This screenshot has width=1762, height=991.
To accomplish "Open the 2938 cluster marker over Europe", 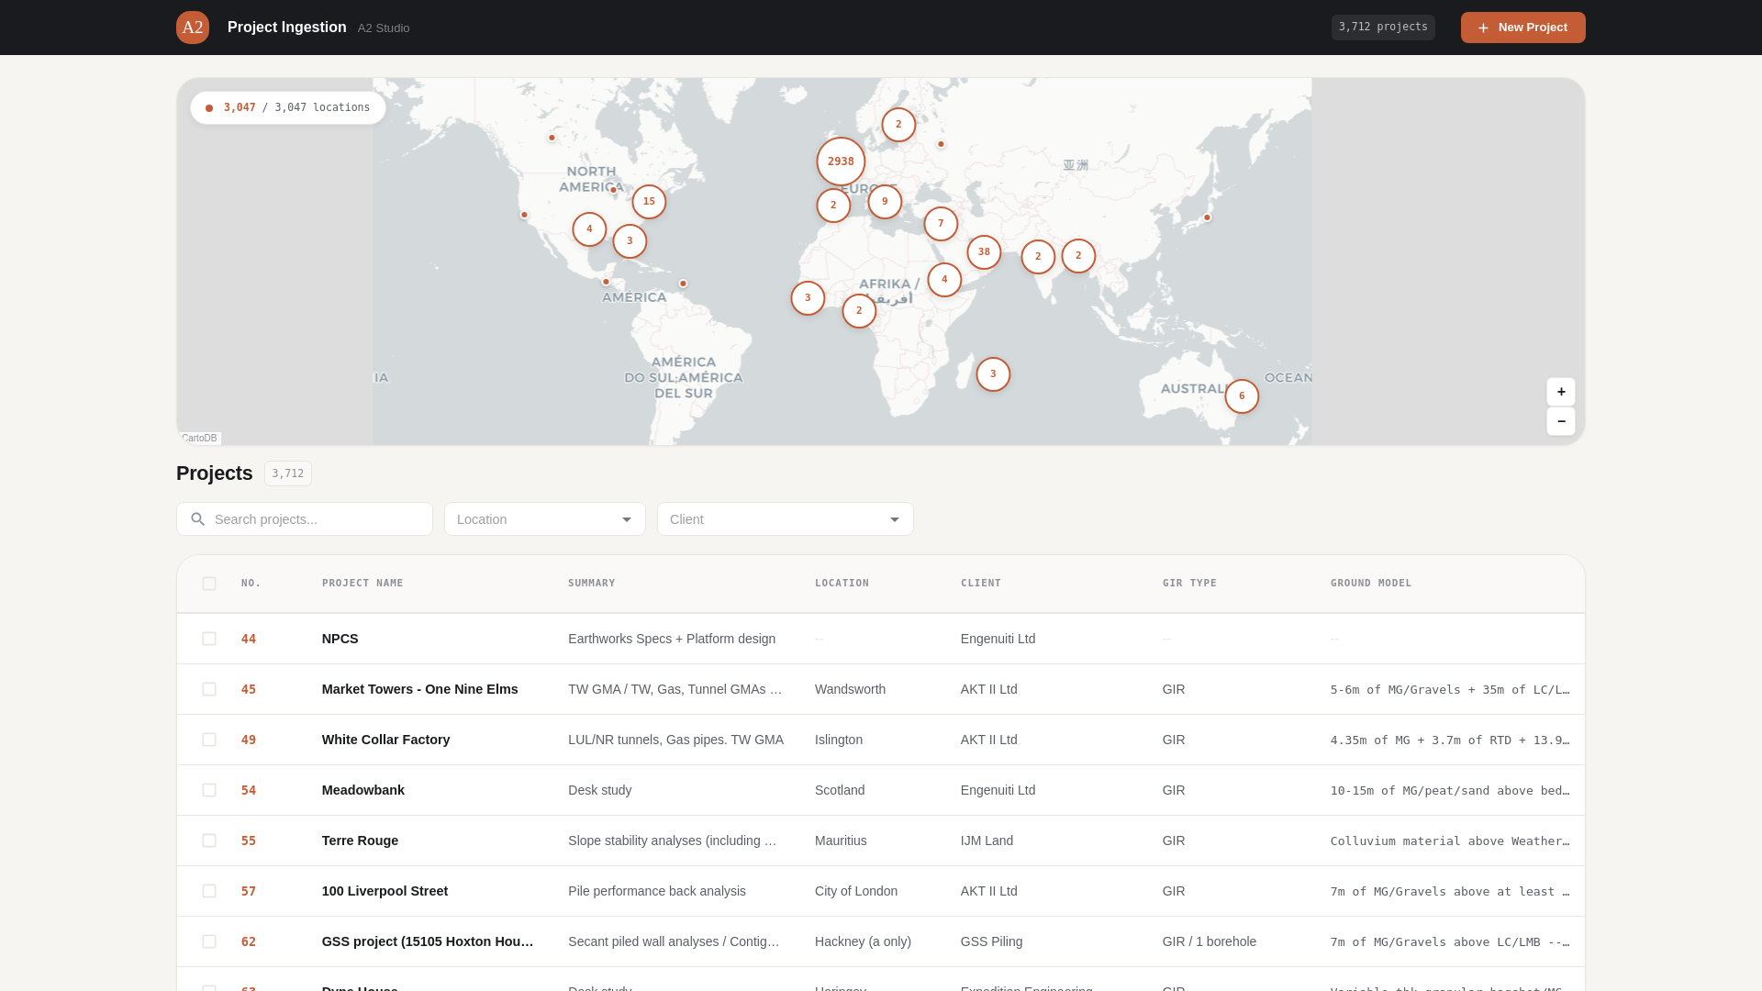I will (x=841, y=161).
